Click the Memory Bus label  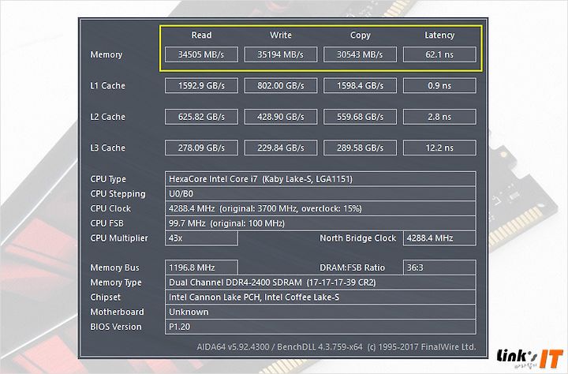(114, 267)
